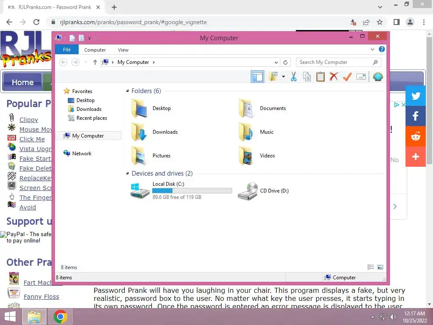This screenshot has height=325, width=433.
Task: Open the Clippy prank link
Action: [x=29, y=120]
